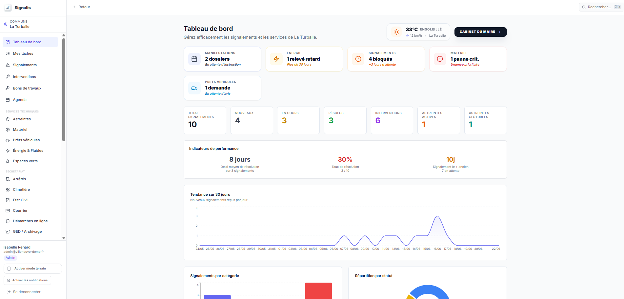Open Courrier in the sidebar

pyautogui.click(x=30, y=210)
